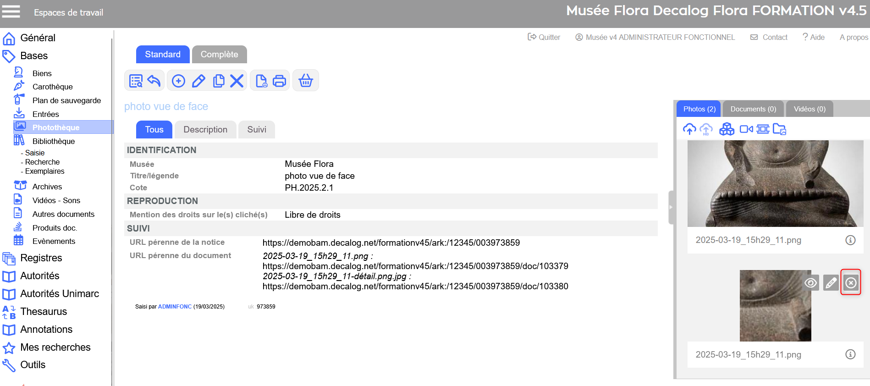Switch to the Complète view tab
Image resolution: width=870 pixels, height=386 pixels.
(x=220, y=55)
